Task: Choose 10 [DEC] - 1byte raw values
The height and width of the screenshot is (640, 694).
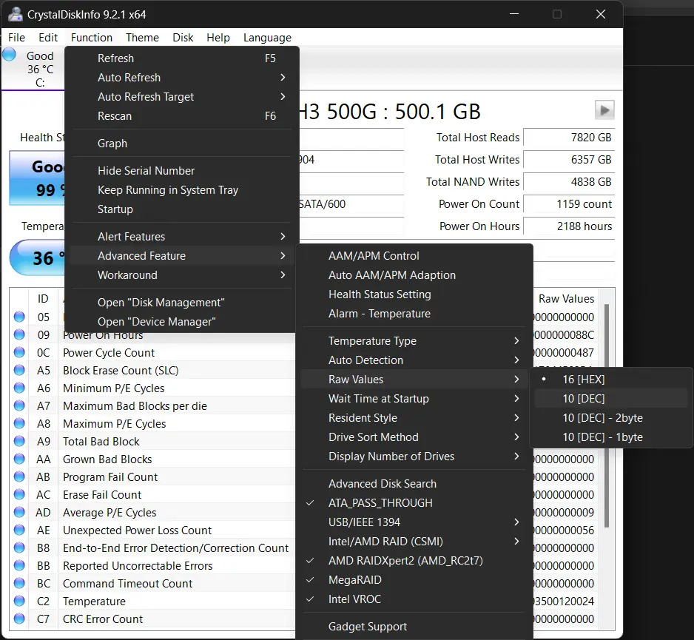Action: [x=611, y=437]
